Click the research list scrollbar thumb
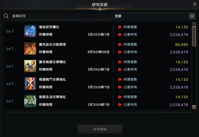Screen dimensions: 199x137 pos(194,36)
